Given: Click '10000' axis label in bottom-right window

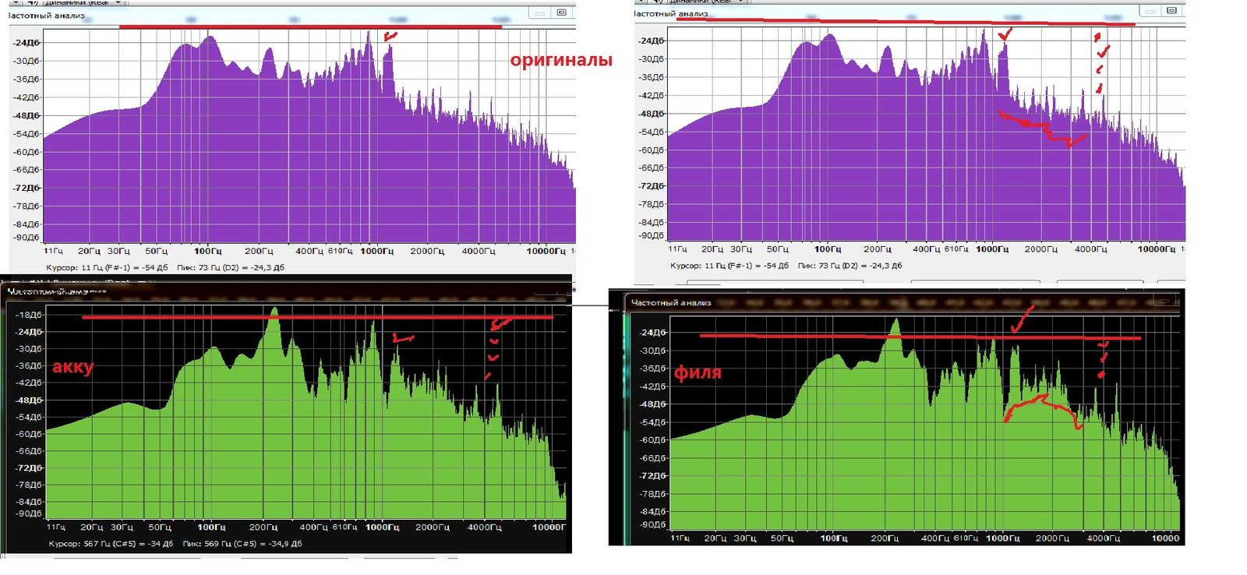Looking at the screenshot, I should [x=1165, y=538].
